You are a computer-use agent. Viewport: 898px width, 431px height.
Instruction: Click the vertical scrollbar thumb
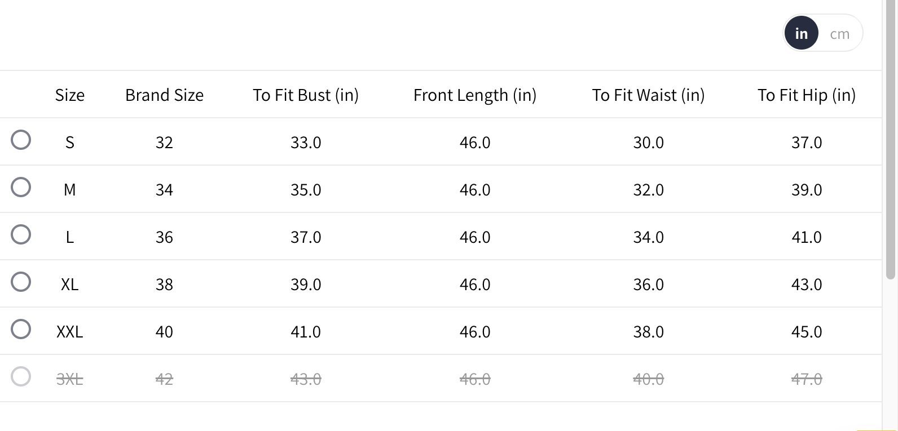pyautogui.click(x=891, y=141)
